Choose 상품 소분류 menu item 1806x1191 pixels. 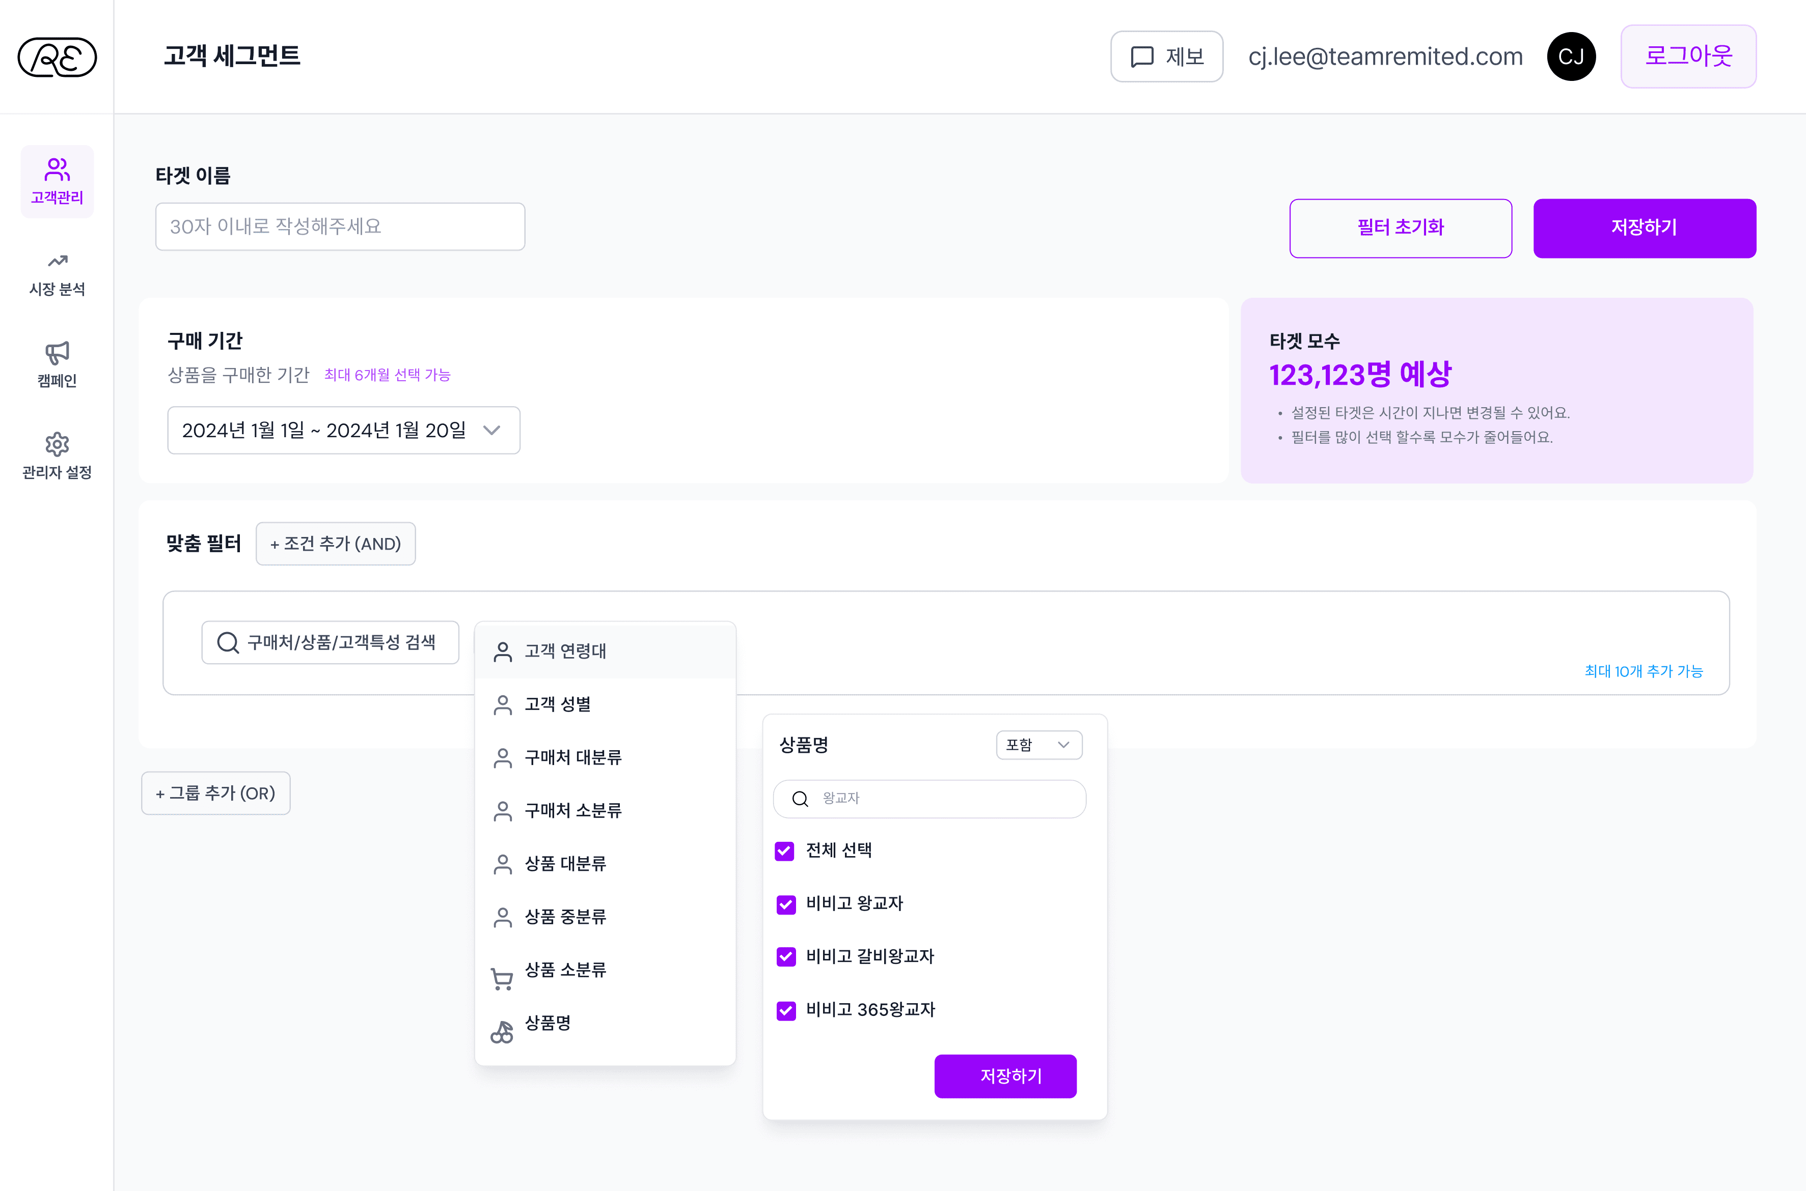tap(565, 970)
